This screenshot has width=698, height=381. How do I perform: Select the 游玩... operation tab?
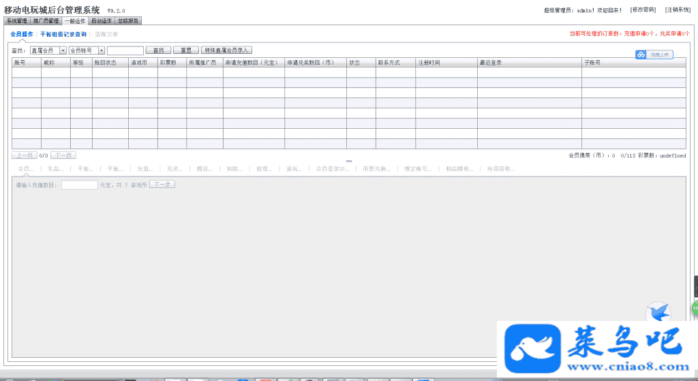tap(294, 169)
